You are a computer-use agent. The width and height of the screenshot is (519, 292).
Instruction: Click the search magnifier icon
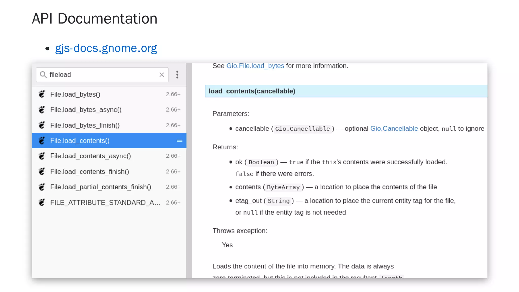coord(43,75)
